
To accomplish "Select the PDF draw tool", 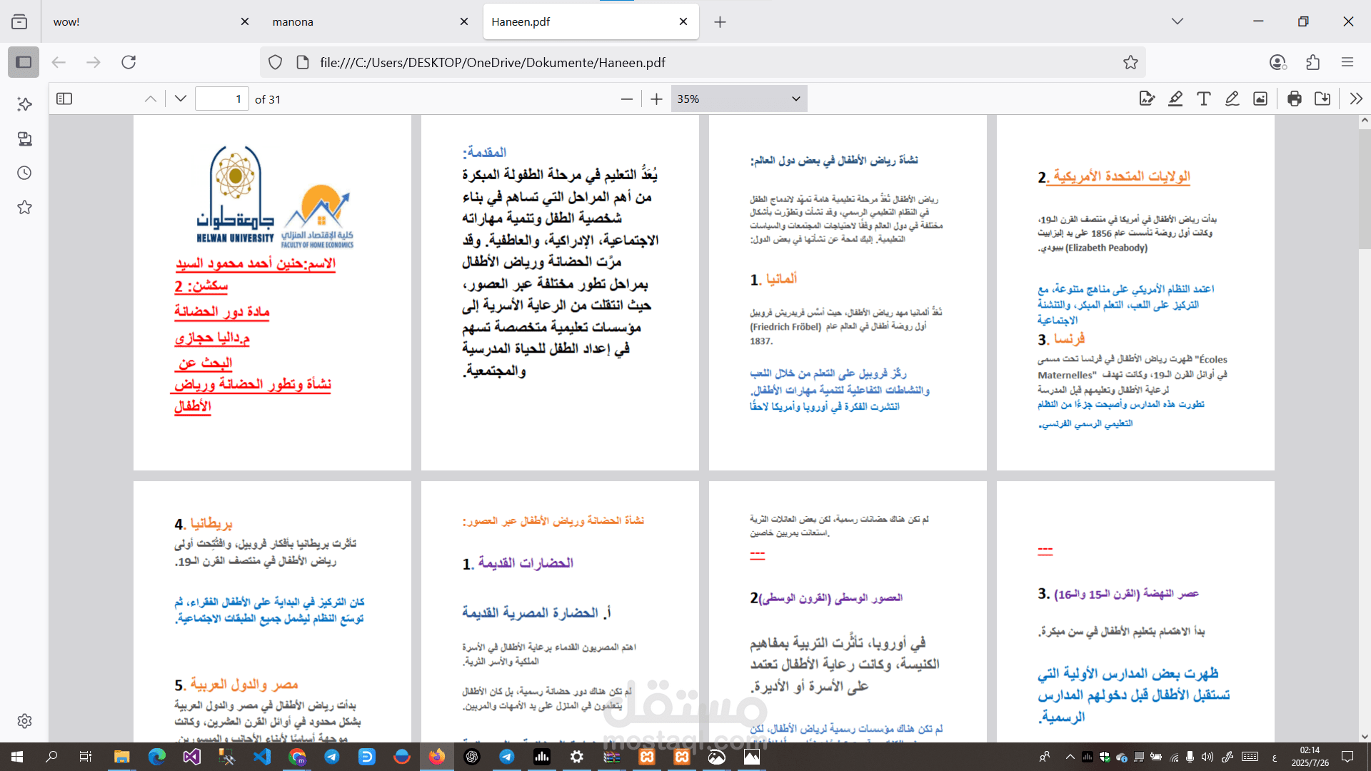I will [x=1232, y=99].
